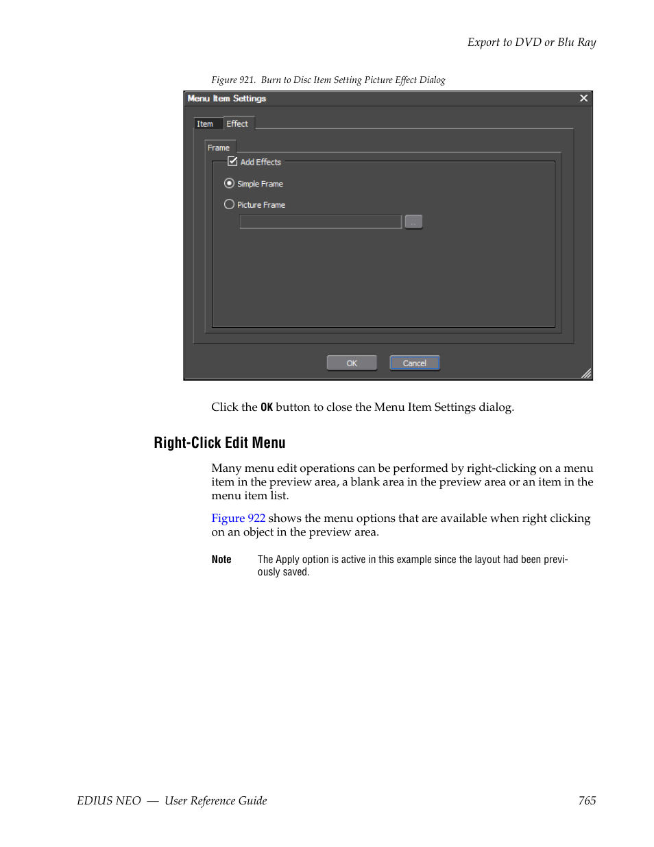Click the Cancel button
Screen dimensions: 654x847
pyautogui.click(x=415, y=363)
